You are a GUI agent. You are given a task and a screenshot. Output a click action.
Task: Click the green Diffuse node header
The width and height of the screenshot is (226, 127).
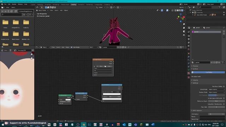65,95
